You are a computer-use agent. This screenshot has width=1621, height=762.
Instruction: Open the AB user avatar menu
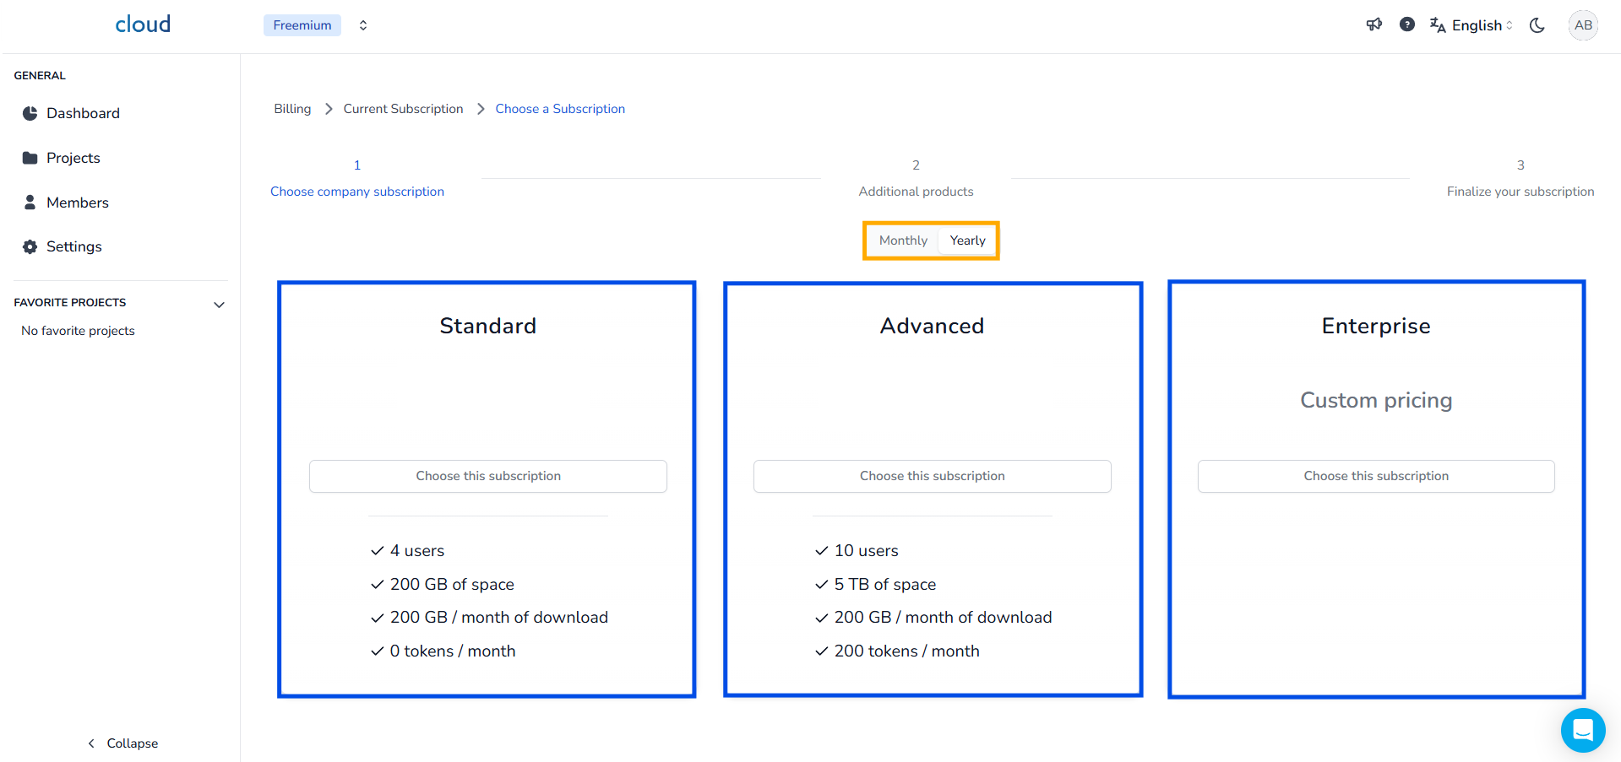coord(1583,25)
